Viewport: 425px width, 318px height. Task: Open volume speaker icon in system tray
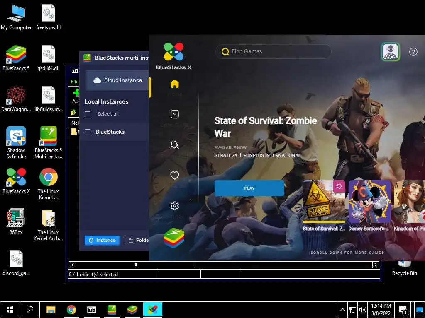click(x=362, y=310)
